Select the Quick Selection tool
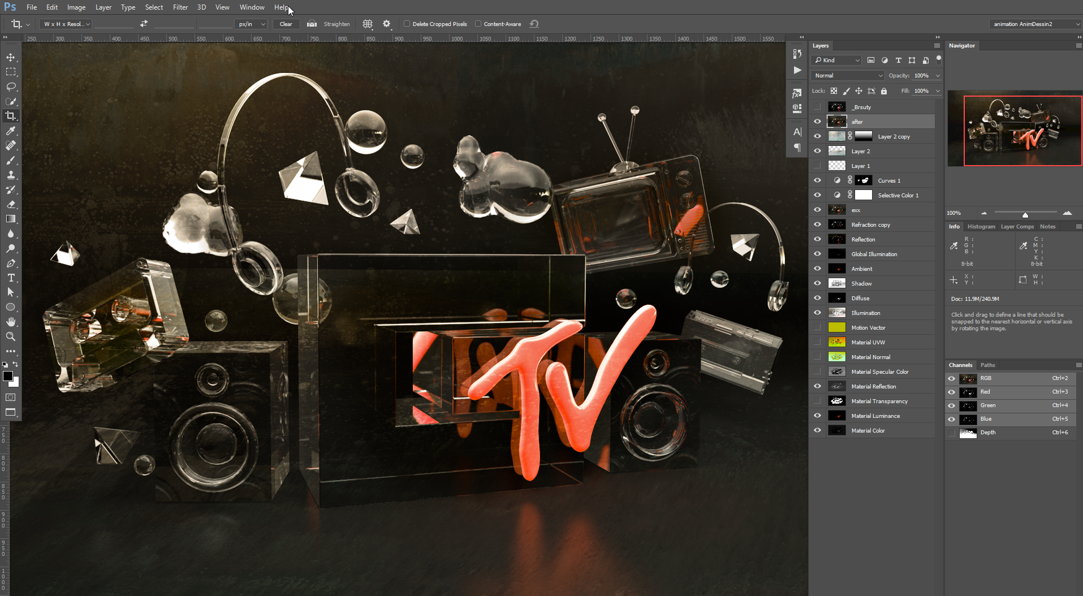Viewport: 1083px width, 596px height. coord(11,102)
